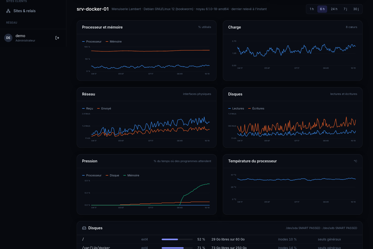
Task: Toggle Envoyé series in Réseau legend
Action: (x=104, y=108)
